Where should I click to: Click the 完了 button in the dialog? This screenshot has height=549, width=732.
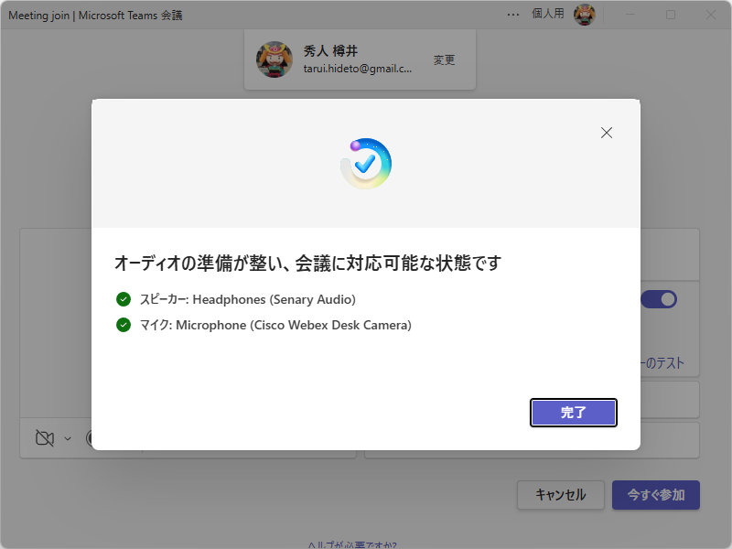(574, 413)
